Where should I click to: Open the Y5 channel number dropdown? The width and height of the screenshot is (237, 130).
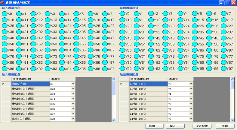[x=191, y=99]
